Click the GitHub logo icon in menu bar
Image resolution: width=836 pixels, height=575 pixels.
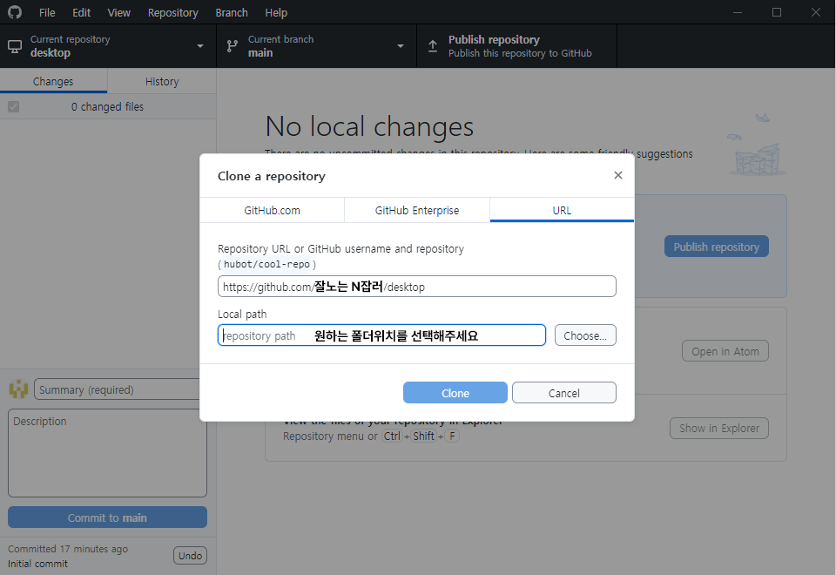(x=15, y=11)
